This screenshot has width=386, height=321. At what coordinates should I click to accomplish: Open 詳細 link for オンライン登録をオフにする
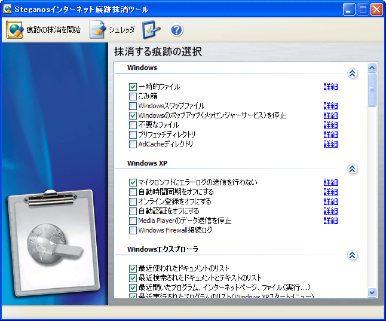pos(330,201)
